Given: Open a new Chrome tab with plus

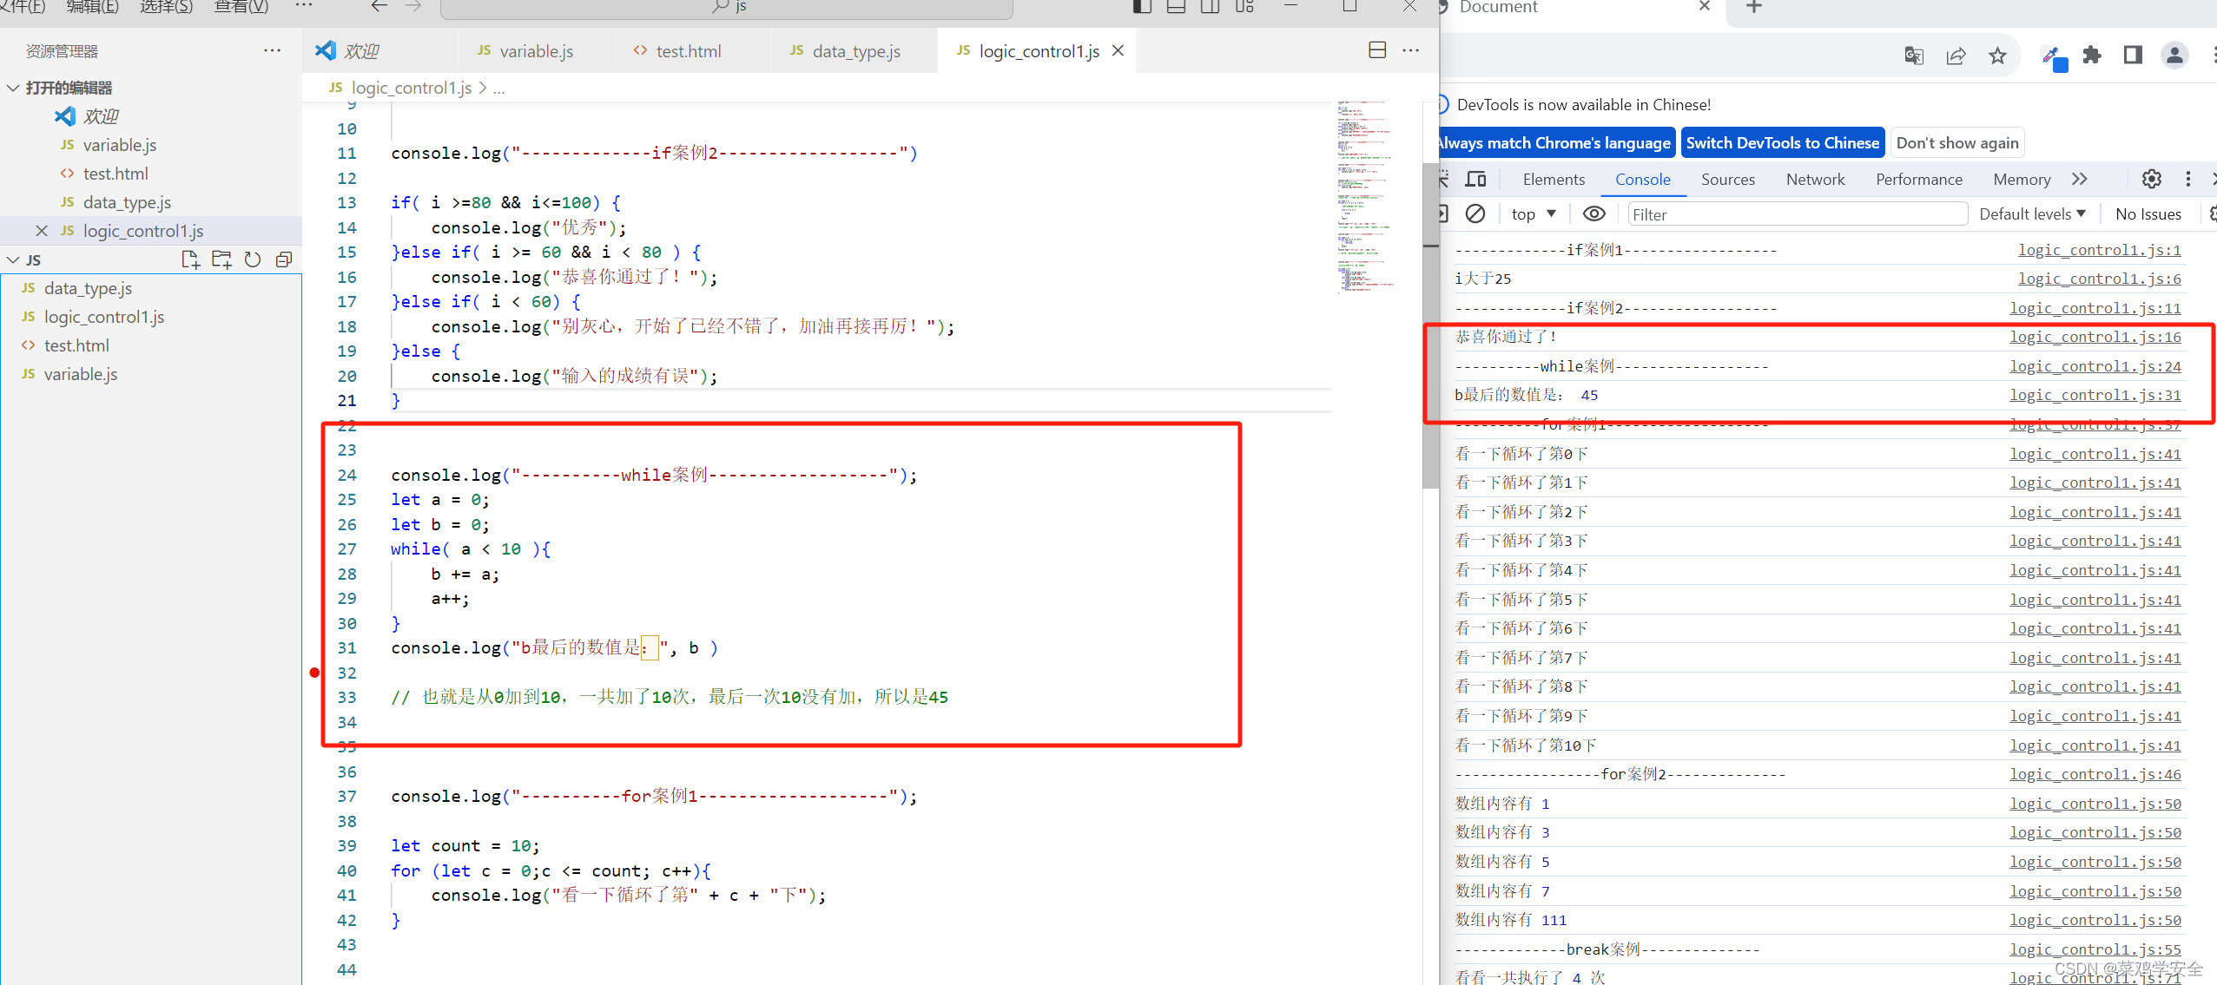Looking at the screenshot, I should (x=1754, y=7).
